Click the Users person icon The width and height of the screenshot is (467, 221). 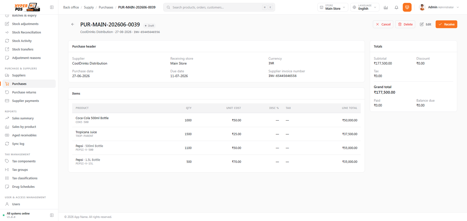point(7,204)
